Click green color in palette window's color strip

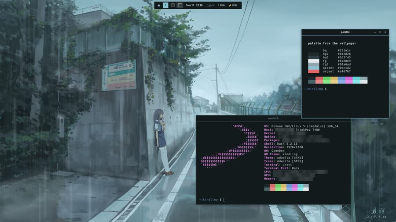pyautogui.click(x=326, y=80)
